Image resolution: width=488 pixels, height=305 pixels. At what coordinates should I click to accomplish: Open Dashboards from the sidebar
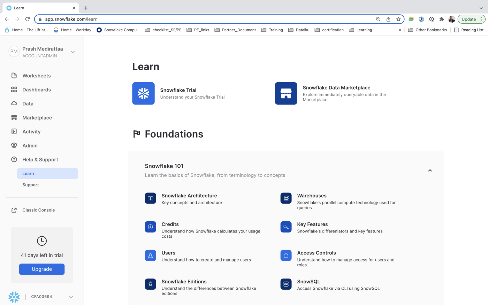[36, 90]
